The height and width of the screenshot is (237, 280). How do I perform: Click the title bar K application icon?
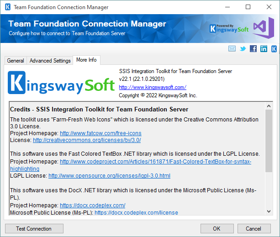pos(8,7)
